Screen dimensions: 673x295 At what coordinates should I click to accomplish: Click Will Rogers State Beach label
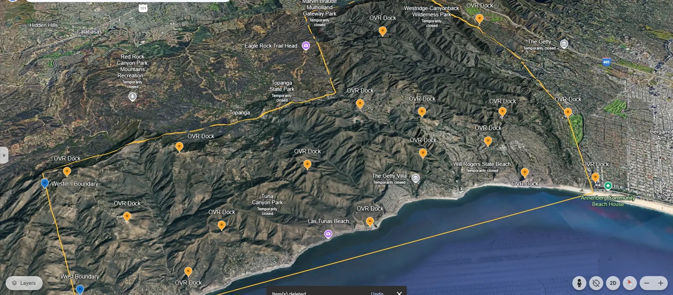coord(482,164)
